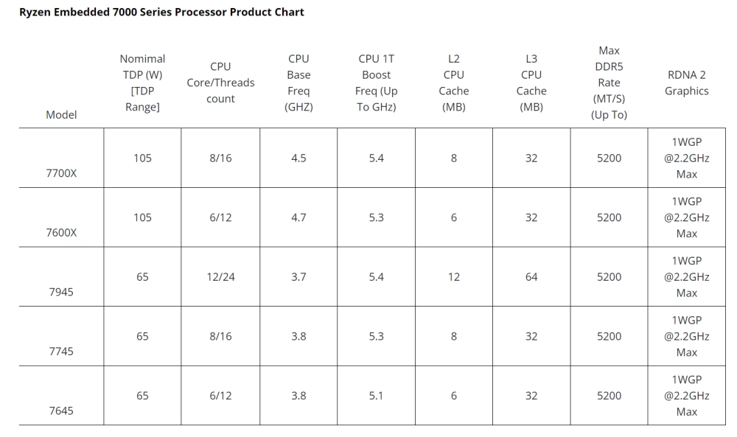Click the CPU Base Freq (GHZ) header
Image resolution: width=737 pixels, height=437 pixels.
pyautogui.click(x=298, y=83)
